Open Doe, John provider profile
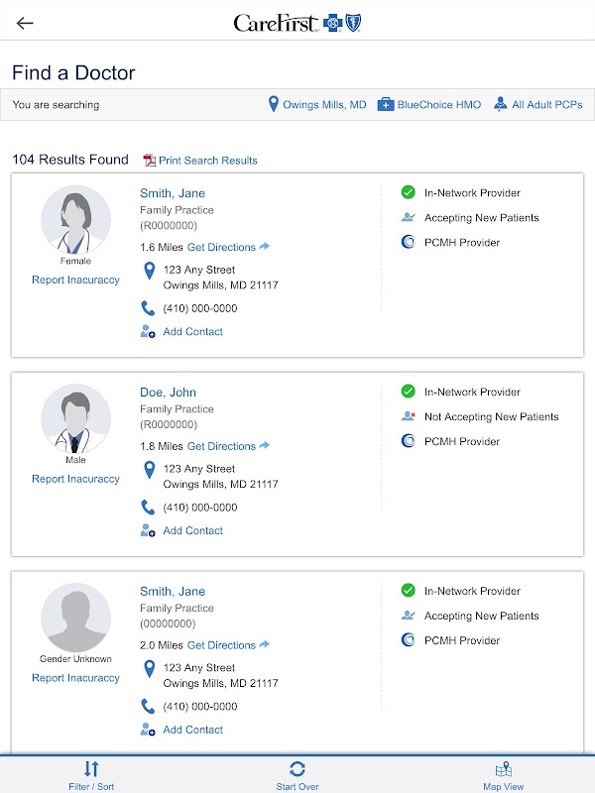 coord(168,393)
